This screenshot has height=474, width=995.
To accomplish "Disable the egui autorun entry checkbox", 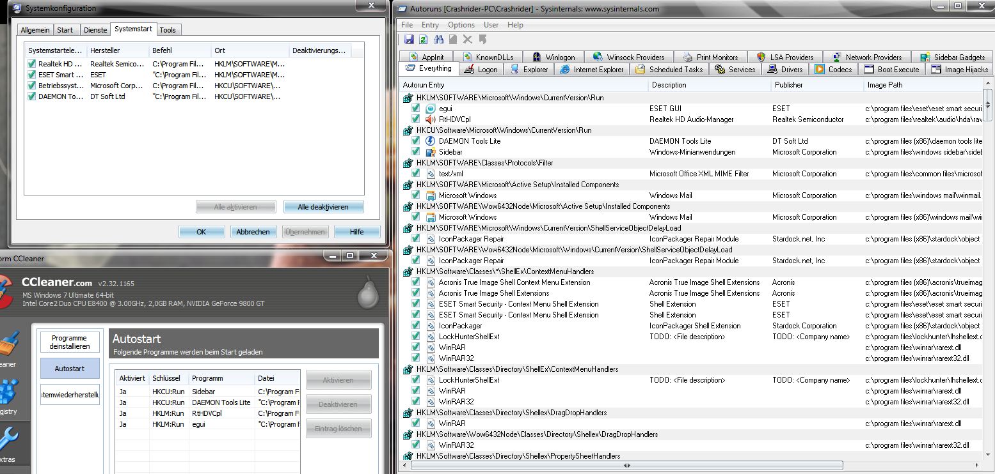I will (416, 109).
